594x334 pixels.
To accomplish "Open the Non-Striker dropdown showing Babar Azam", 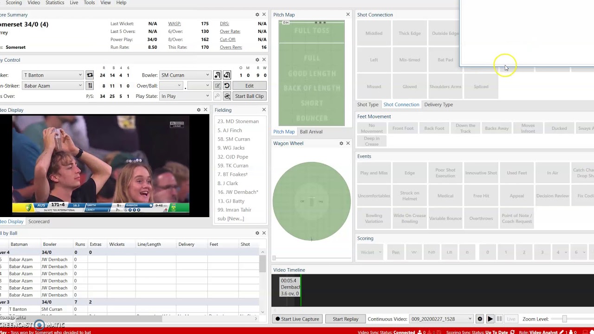I will (53, 86).
